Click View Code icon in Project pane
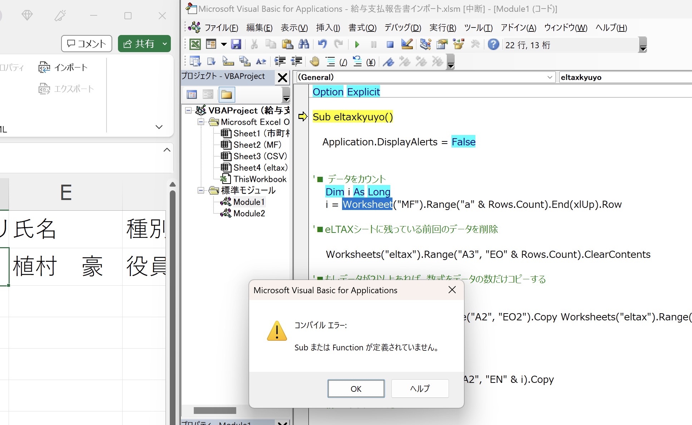Viewport: 692px width, 425px height. 192,95
